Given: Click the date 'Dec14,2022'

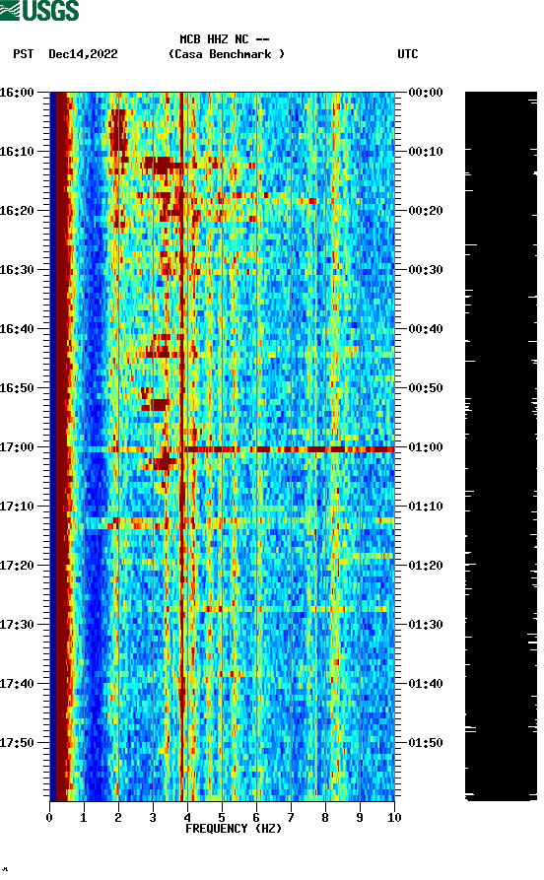Looking at the screenshot, I should pyautogui.click(x=83, y=54).
